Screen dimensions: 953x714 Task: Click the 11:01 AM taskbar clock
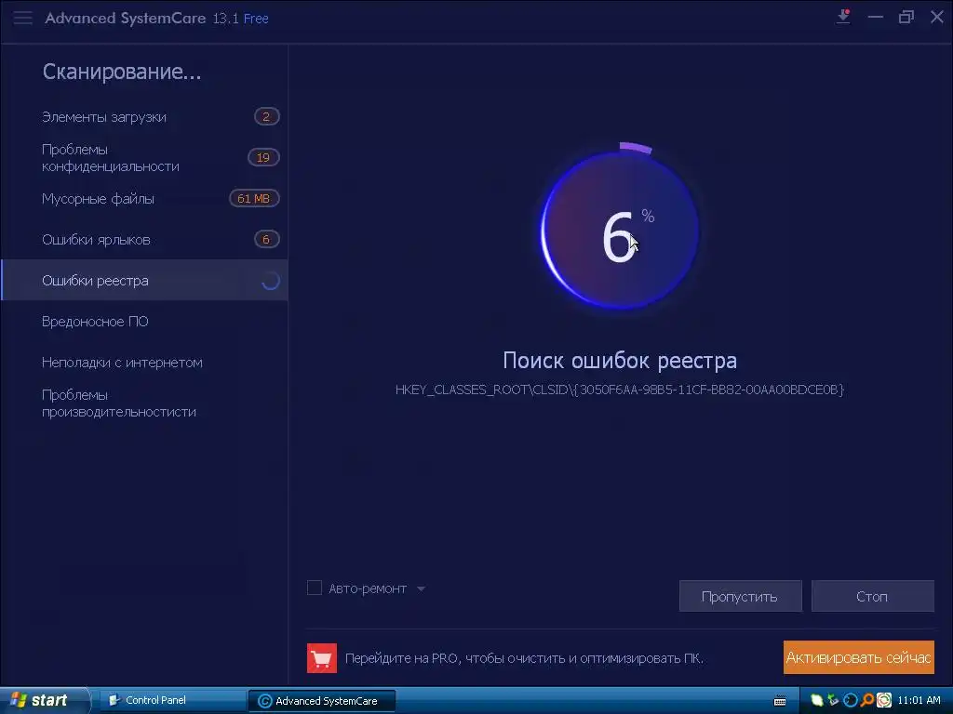coord(919,701)
